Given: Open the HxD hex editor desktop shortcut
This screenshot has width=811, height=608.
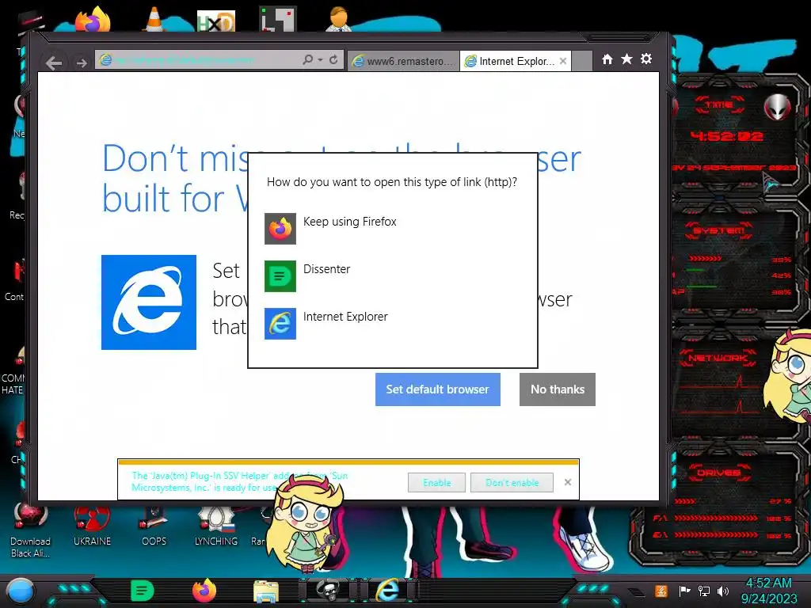Looking at the screenshot, I should [216, 21].
